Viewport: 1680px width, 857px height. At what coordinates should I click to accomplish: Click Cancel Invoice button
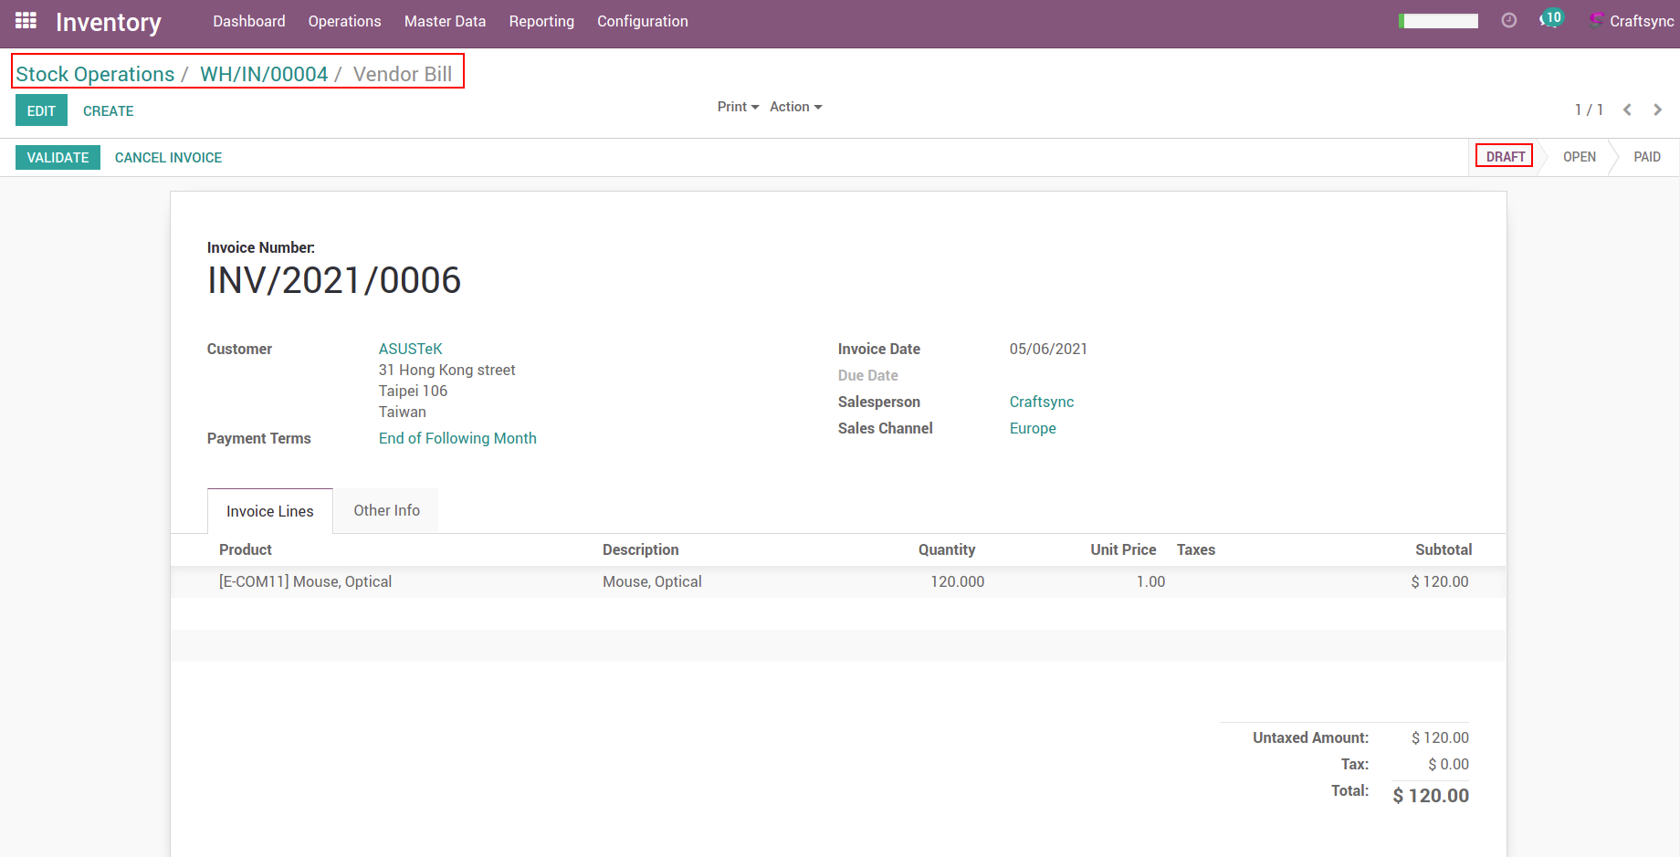pyautogui.click(x=168, y=158)
